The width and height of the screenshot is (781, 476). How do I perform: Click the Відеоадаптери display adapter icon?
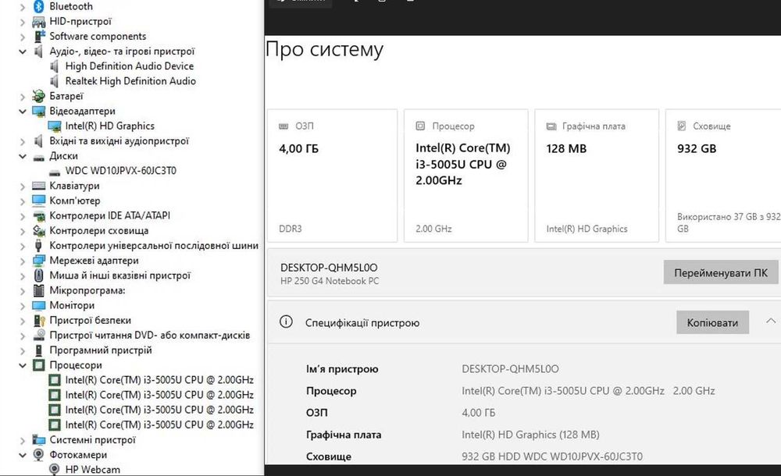click(39, 111)
